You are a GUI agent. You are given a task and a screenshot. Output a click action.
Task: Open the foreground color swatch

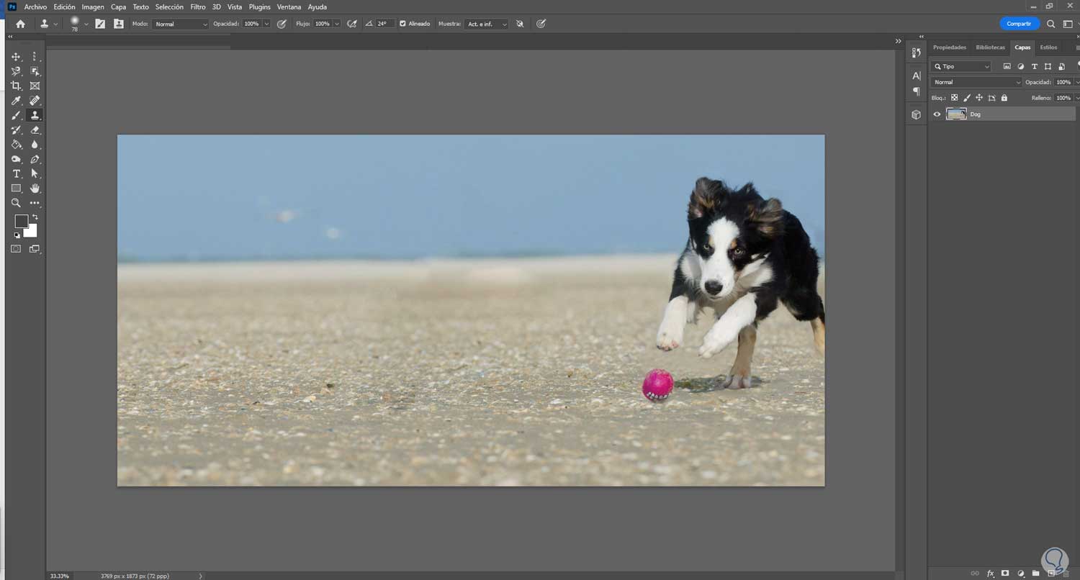click(22, 222)
